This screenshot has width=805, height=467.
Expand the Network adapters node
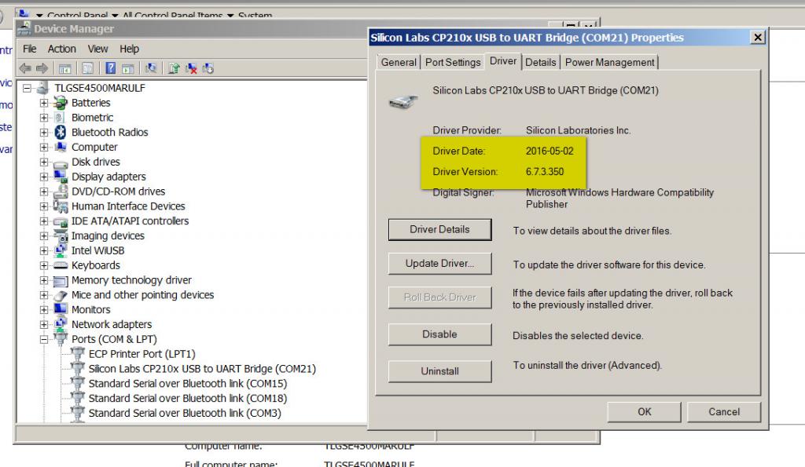click(x=44, y=324)
